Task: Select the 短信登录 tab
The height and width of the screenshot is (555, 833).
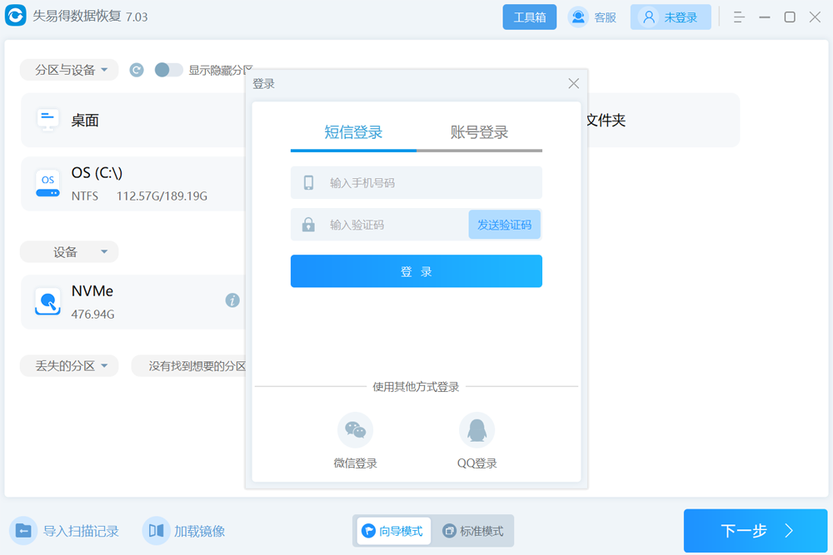Action: pyautogui.click(x=352, y=132)
